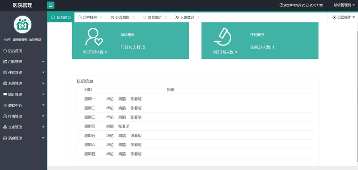The image size is (358, 170).
Task: Click the 住院管理 sidebar icon
Action: point(5,72)
